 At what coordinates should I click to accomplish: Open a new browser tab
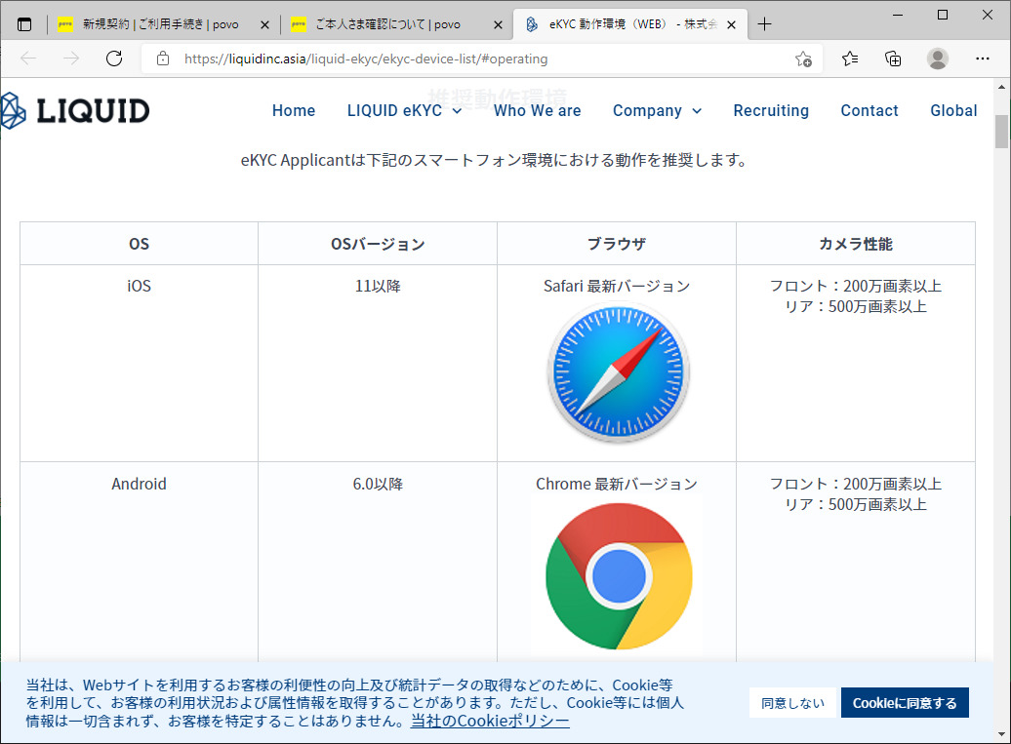coord(764,24)
